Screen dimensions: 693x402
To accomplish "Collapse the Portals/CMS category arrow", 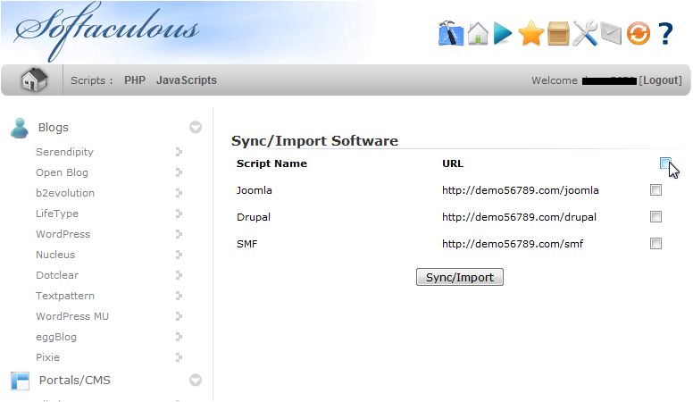I will point(196,381).
